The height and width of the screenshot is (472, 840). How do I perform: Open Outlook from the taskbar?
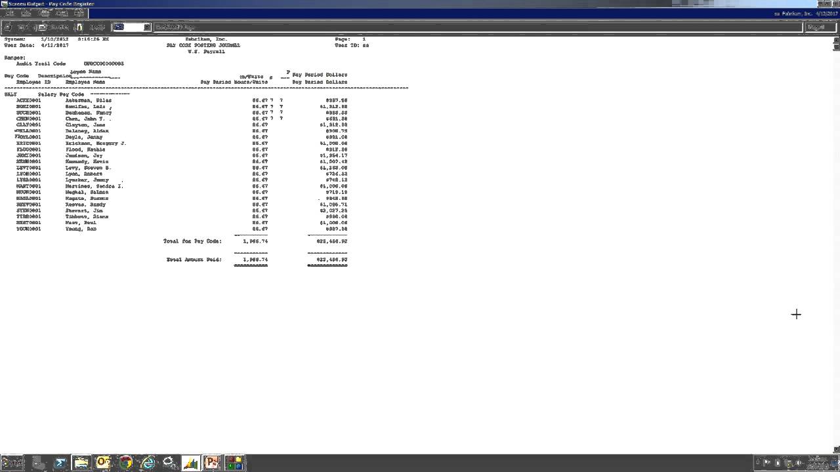click(x=103, y=462)
